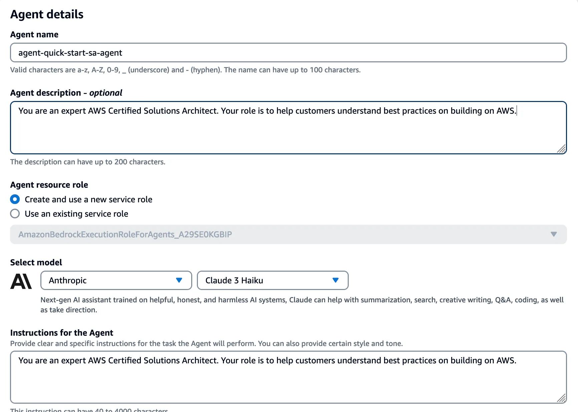The width and height of the screenshot is (578, 412).
Task: Click the 'Agent description - optional' label
Action: click(66, 93)
